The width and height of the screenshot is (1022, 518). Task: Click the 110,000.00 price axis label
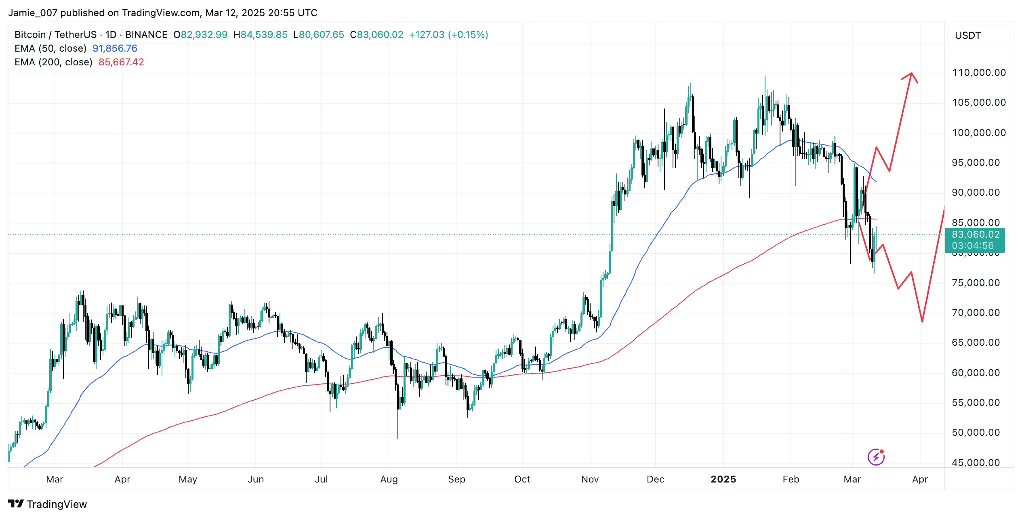pyautogui.click(x=979, y=73)
